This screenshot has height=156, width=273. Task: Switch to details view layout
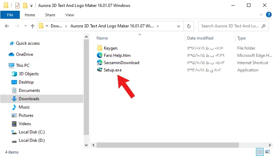pos(260,152)
